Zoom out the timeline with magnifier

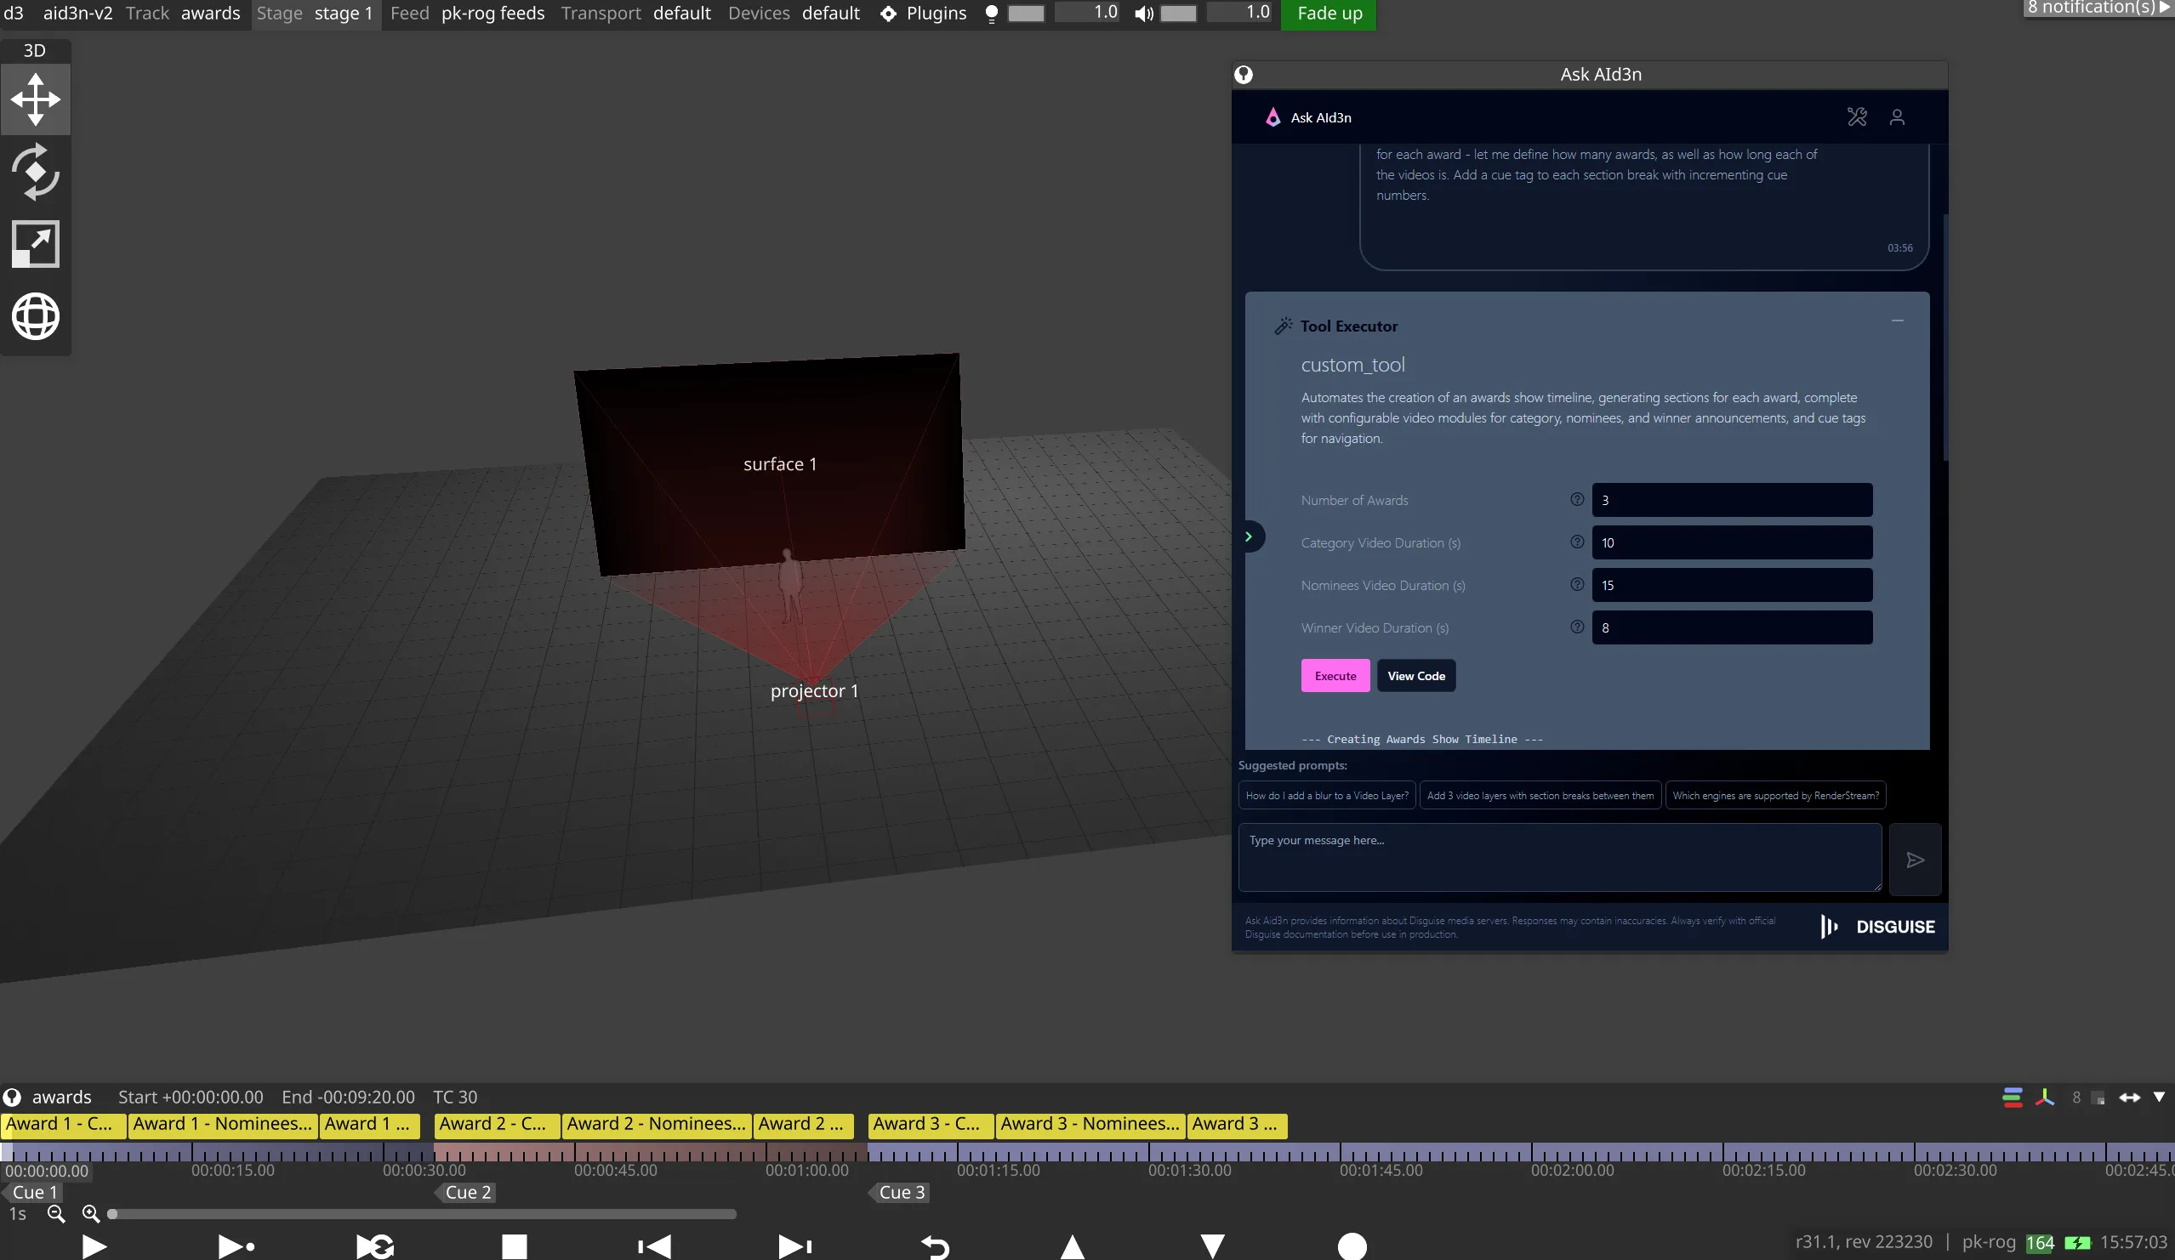coord(56,1213)
